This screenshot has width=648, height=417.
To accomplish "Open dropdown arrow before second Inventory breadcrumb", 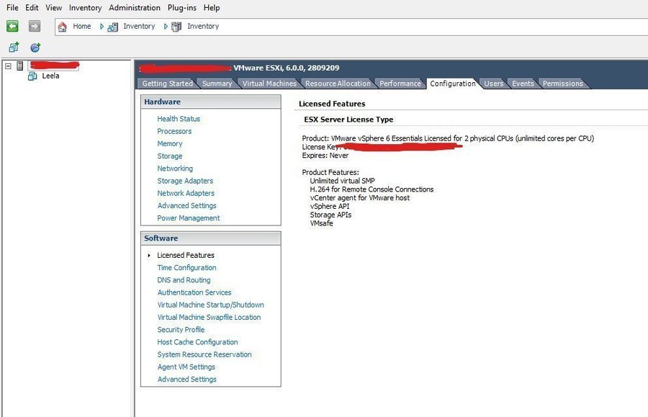I will click(166, 27).
